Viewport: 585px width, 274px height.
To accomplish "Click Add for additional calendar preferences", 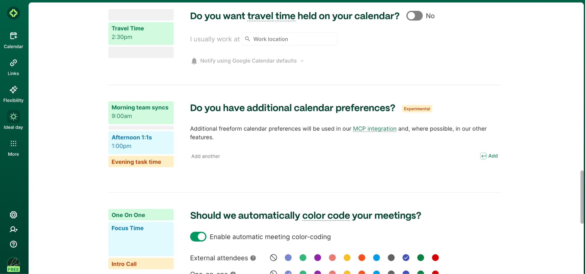I will 489,156.
